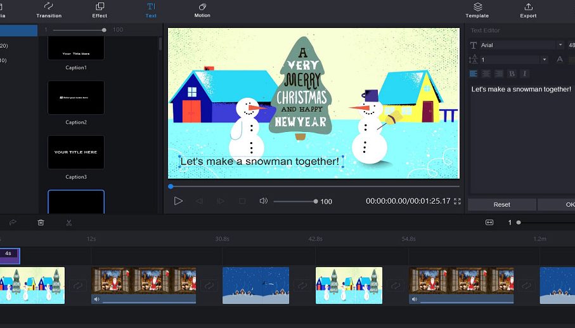This screenshot has height=328, width=575.
Task: Open the text color picker icon
Action: click(560, 60)
